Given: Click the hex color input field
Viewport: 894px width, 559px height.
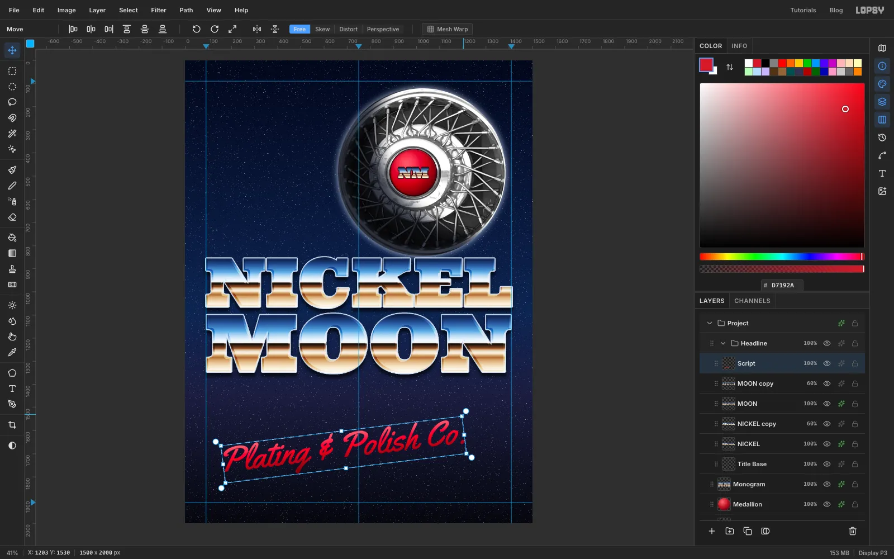Looking at the screenshot, I should (782, 285).
